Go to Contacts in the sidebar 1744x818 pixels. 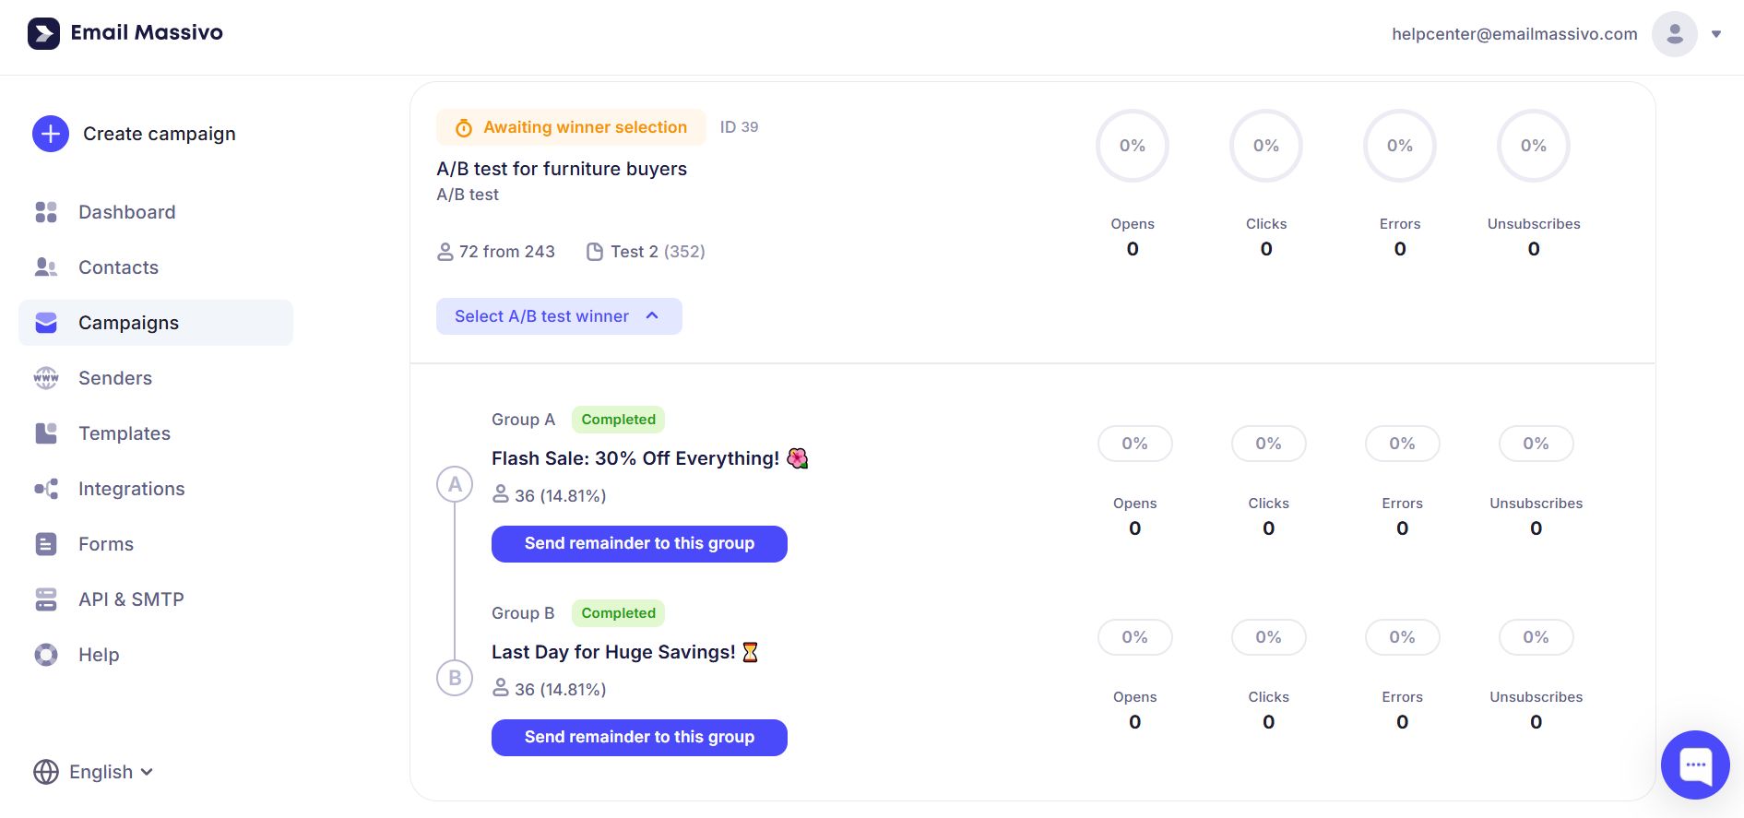tap(118, 267)
